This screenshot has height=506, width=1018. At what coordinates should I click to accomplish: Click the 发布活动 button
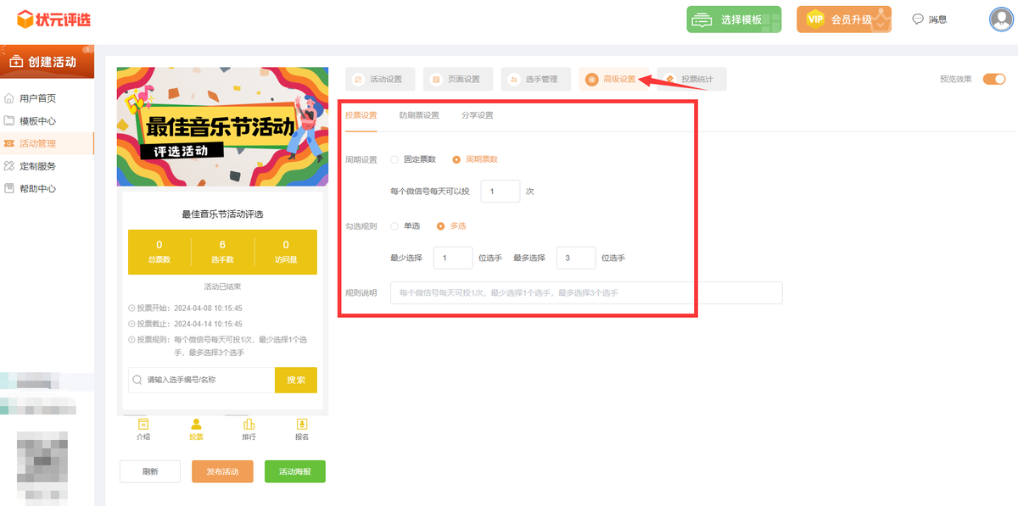click(222, 471)
